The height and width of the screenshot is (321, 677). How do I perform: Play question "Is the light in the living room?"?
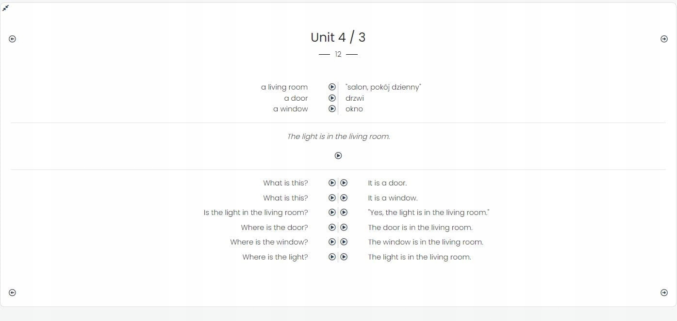point(332,213)
